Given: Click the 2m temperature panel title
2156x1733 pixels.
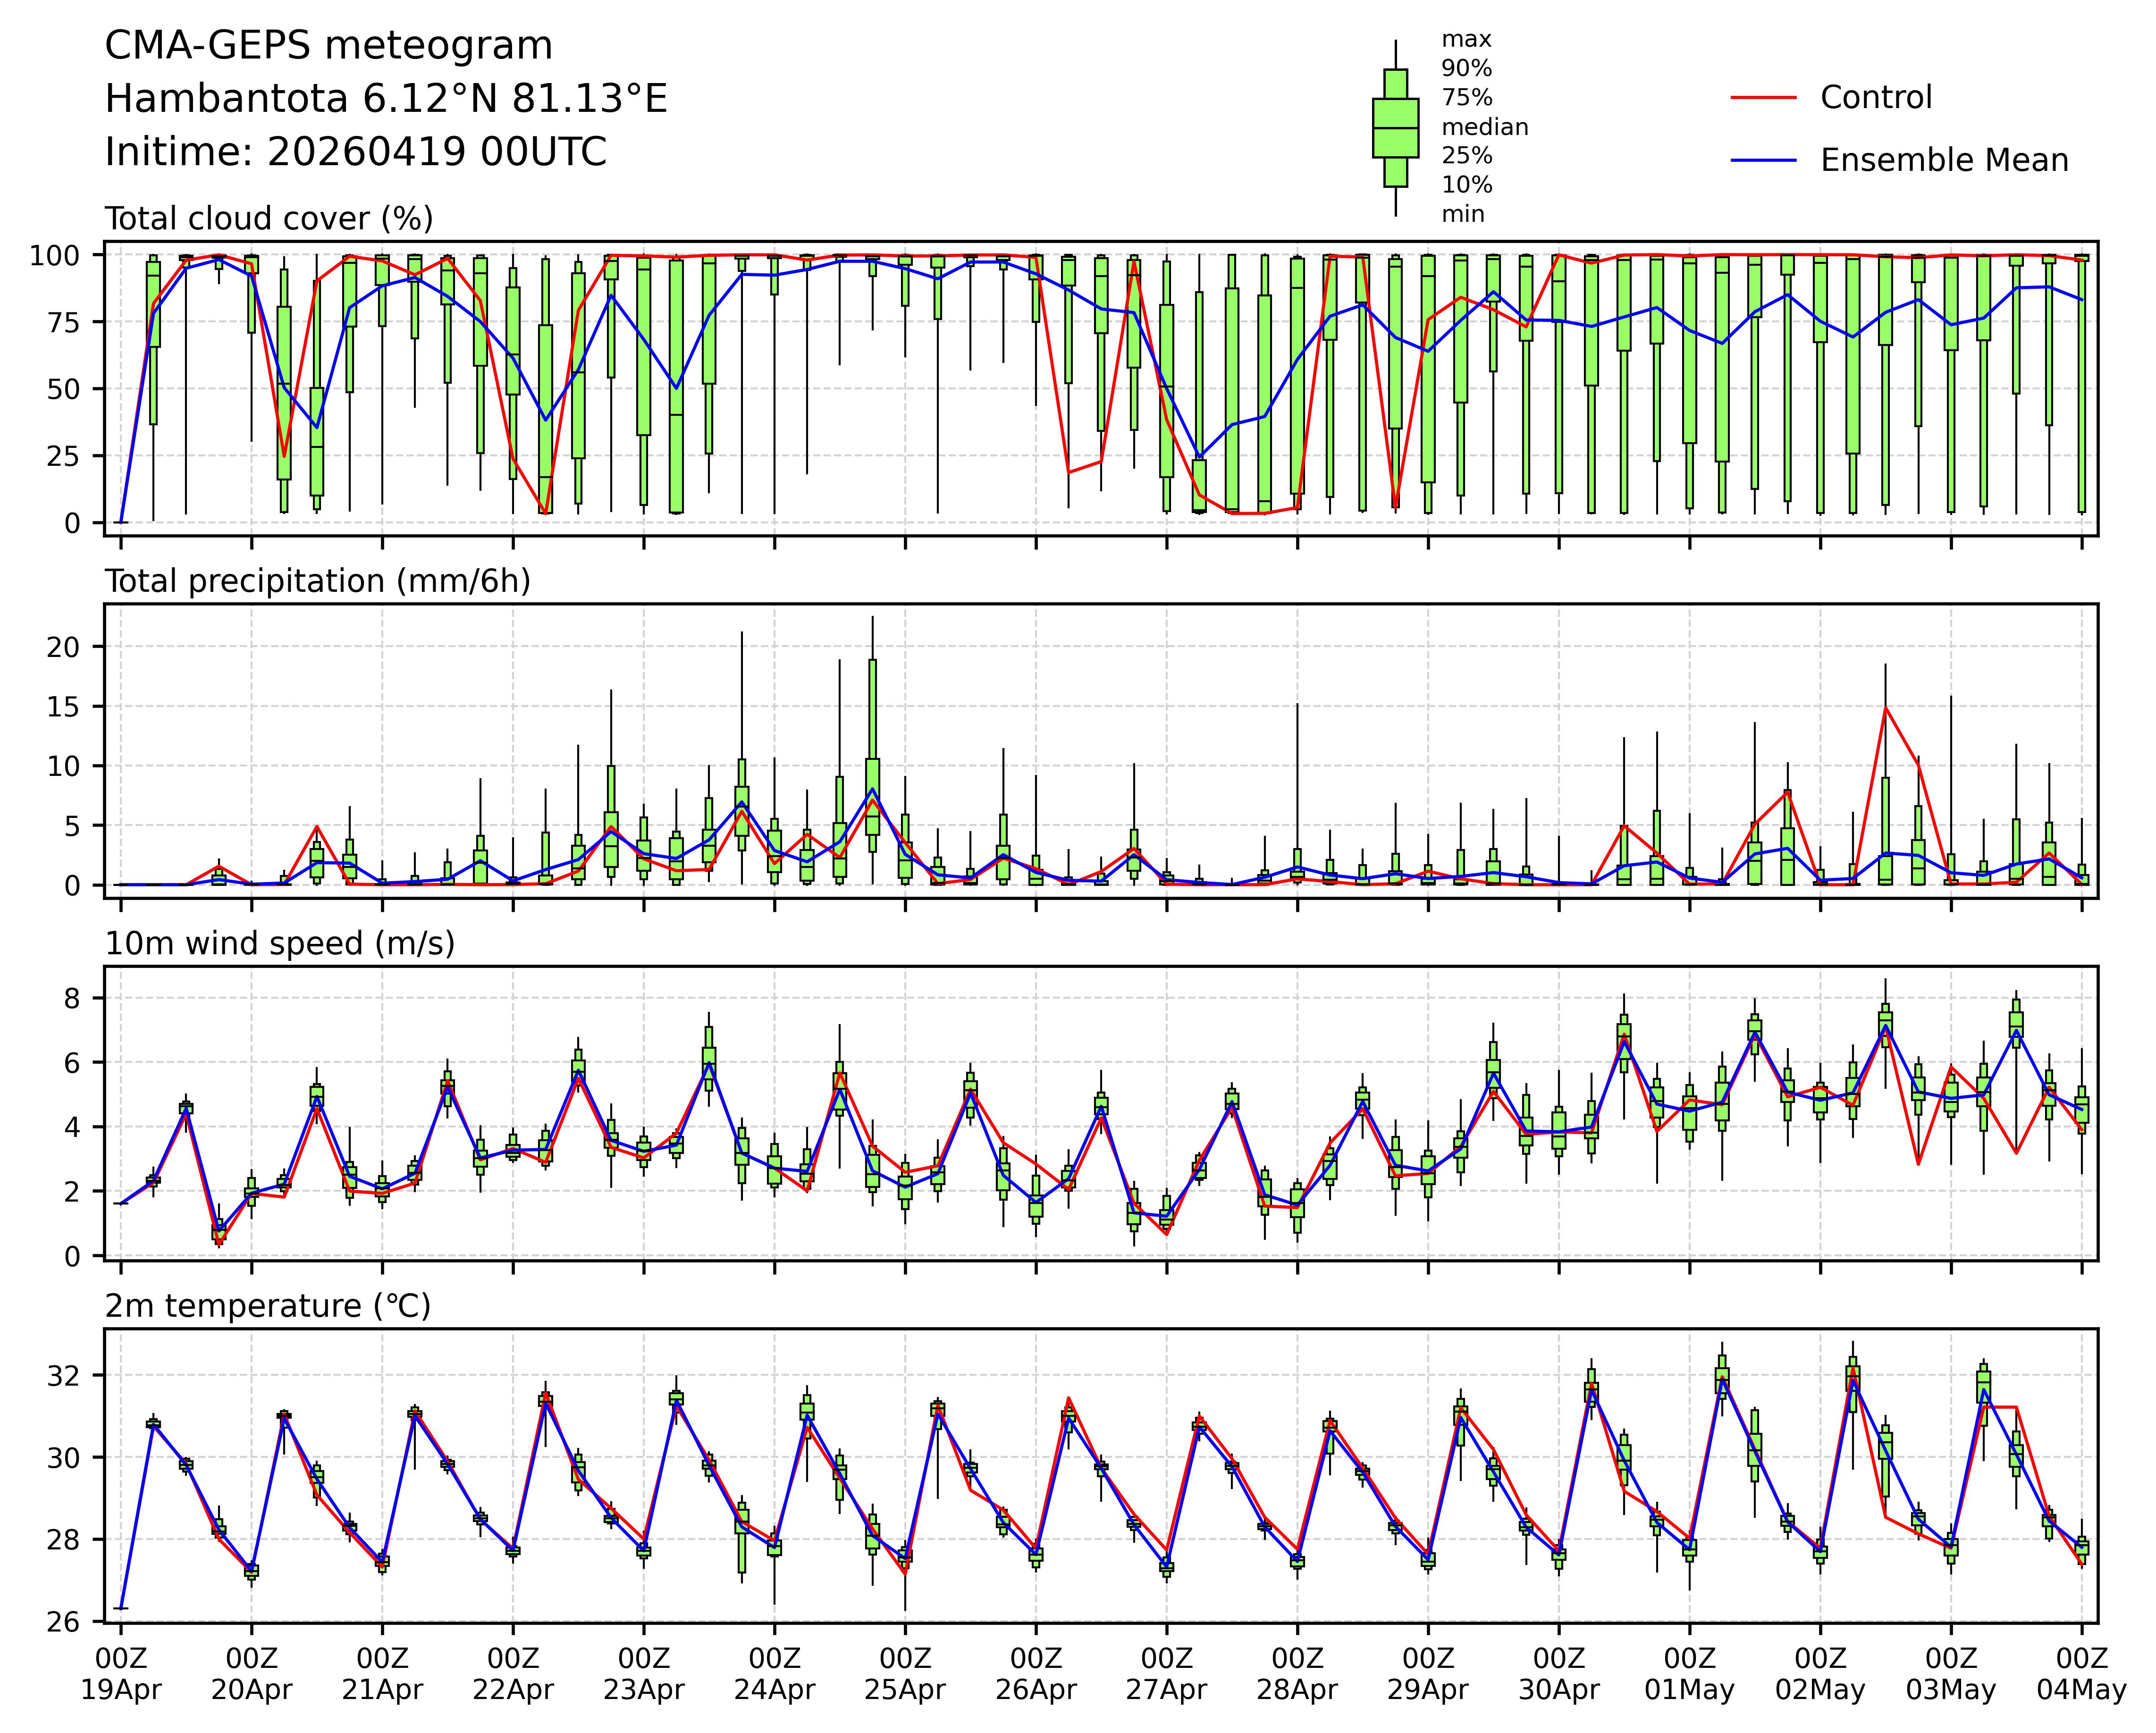Looking at the screenshot, I should (x=268, y=1307).
